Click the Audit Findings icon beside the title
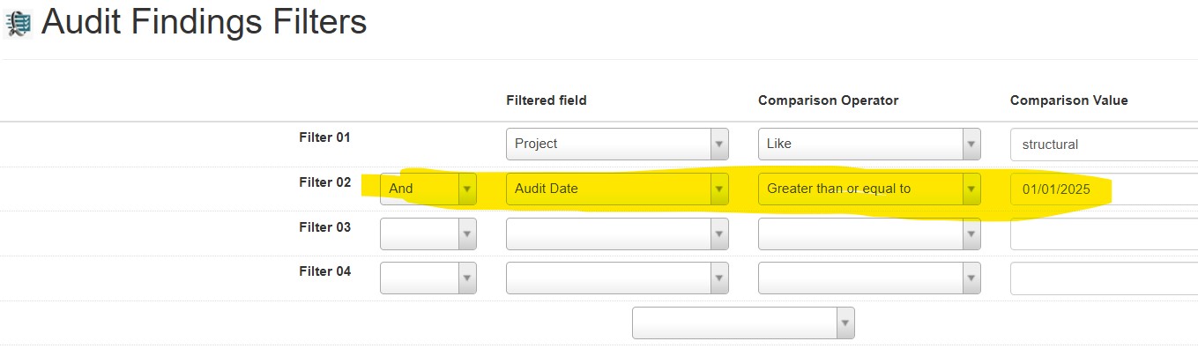 point(18,23)
